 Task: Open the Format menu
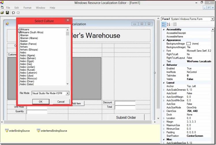[27, 8]
